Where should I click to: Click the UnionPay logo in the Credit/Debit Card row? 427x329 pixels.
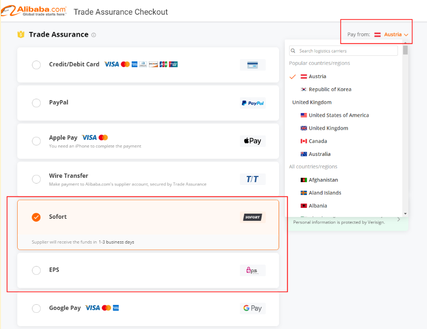click(x=173, y=64)
